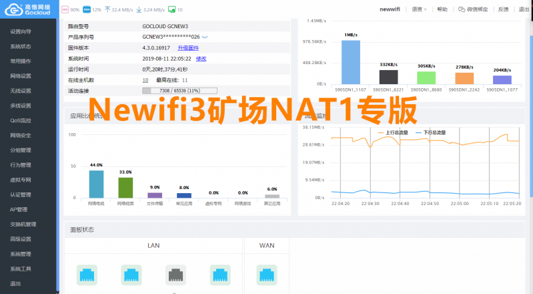This screenshot has height=294, width=533.
Task: Open 分组管理 in the sidebar
Action: pos(21,150)
